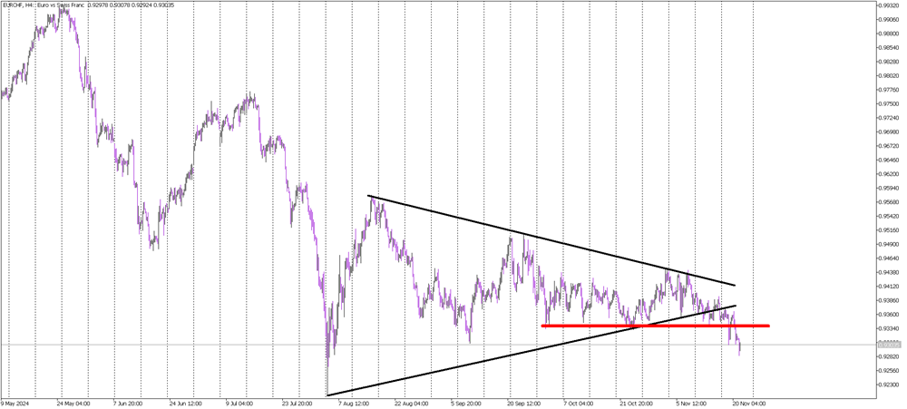Click the 5 Nov 12:00 time label

click(x=693, y=404)
